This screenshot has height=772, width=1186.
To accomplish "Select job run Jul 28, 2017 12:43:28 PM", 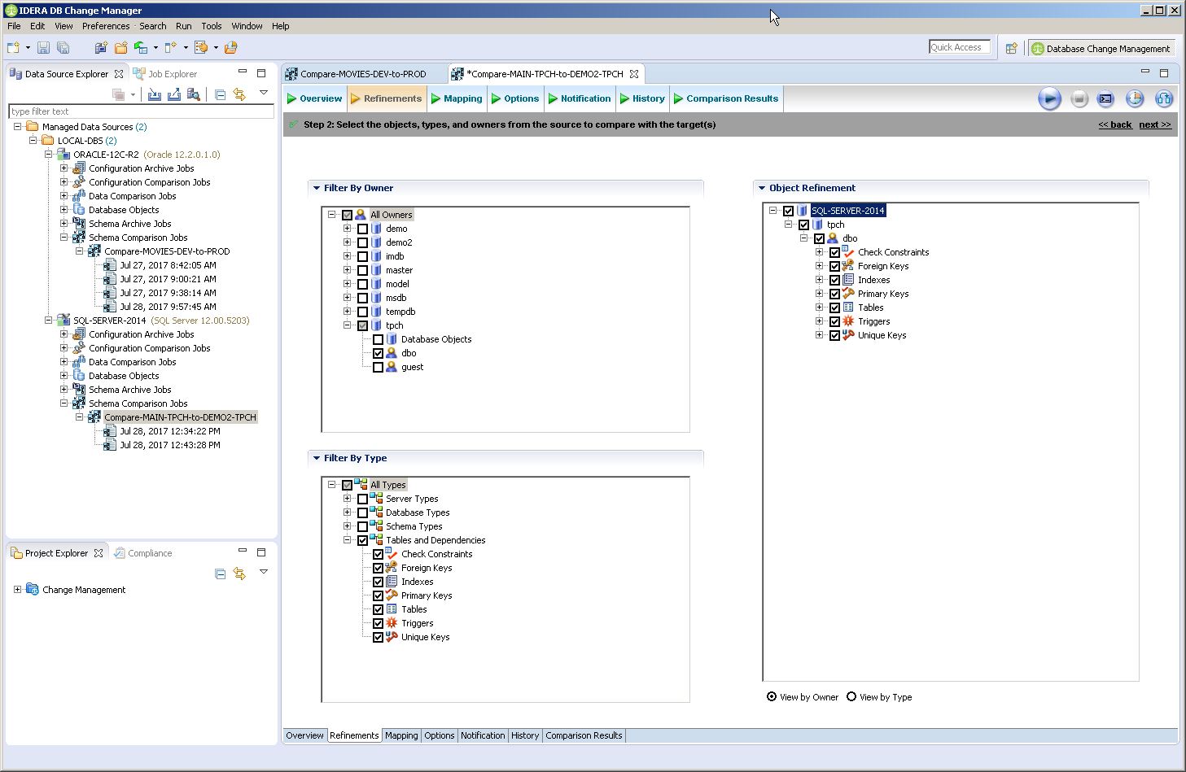I will point(169,445).
